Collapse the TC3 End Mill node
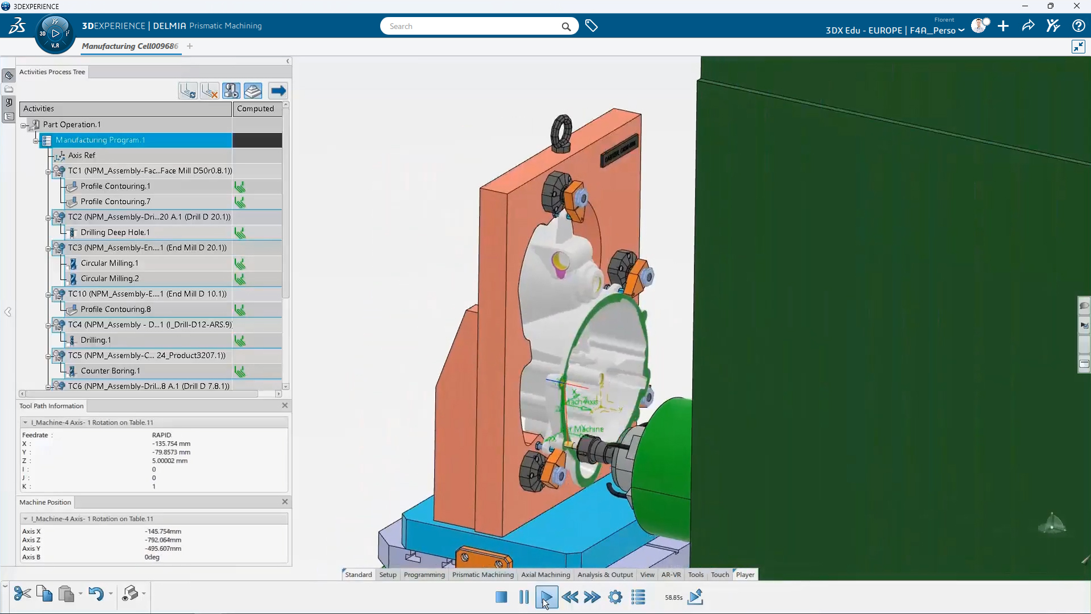1091x614 pixels. (48, 248)
